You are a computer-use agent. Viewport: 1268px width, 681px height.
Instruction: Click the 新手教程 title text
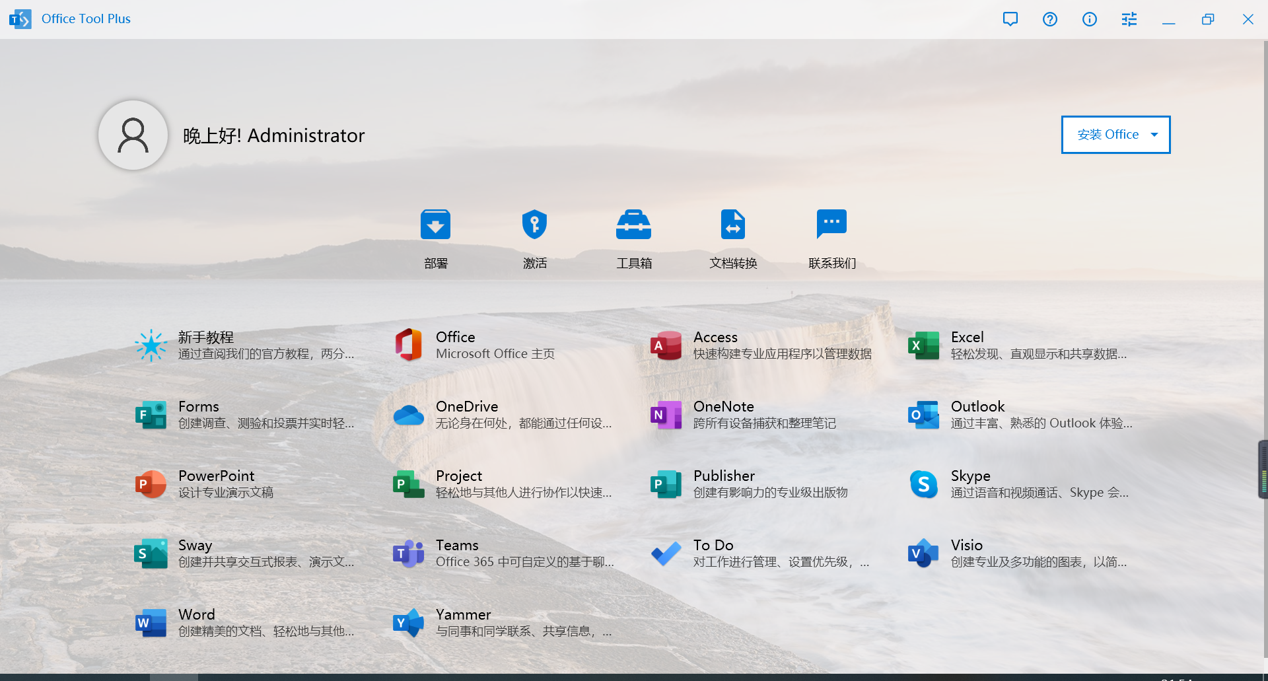[206, 338]
